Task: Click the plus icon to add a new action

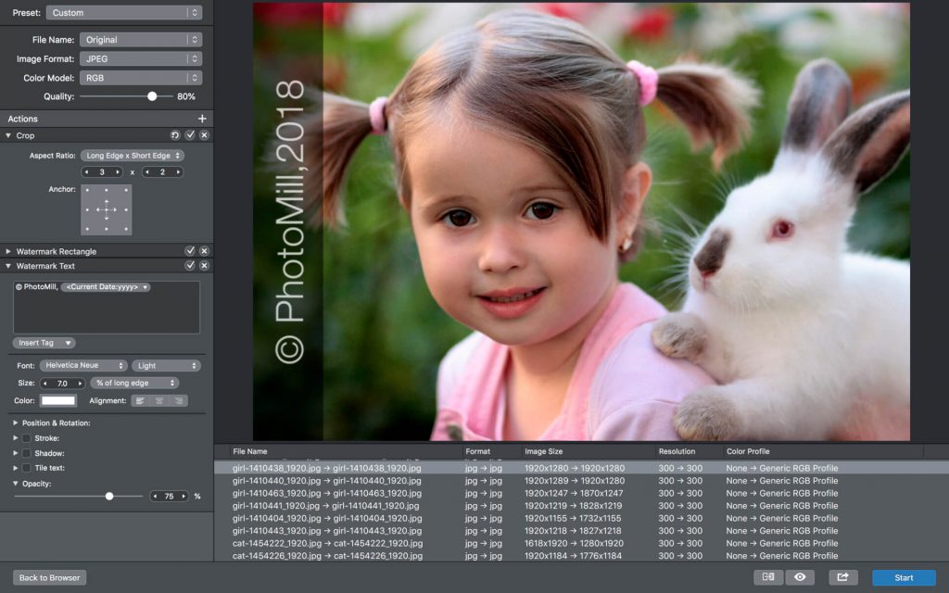Action: (202, 119)
